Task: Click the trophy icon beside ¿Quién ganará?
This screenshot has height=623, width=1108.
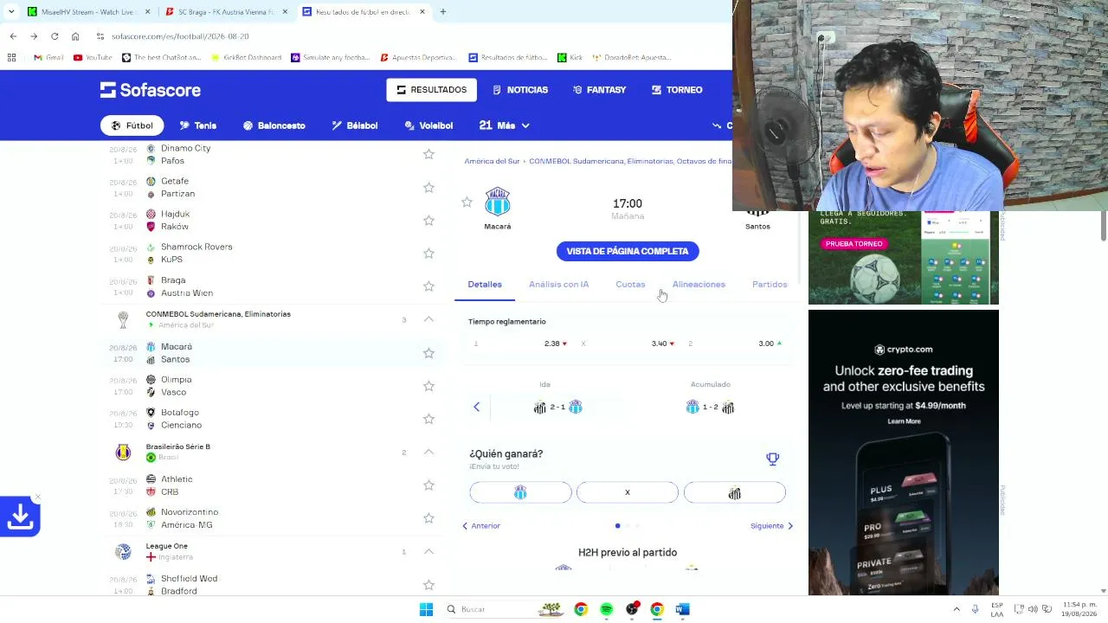Action: [772, 459]
